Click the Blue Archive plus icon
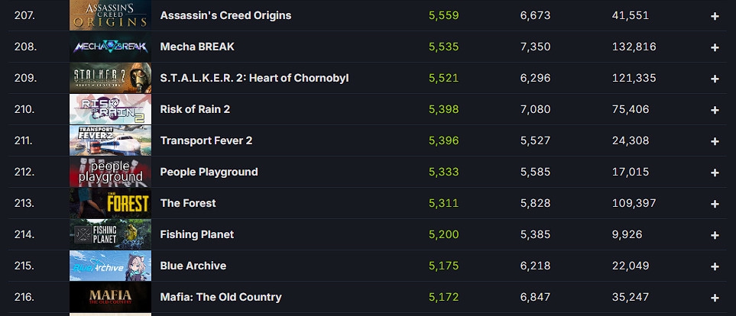This screenshot has height=316, width=736. point(715,266)
